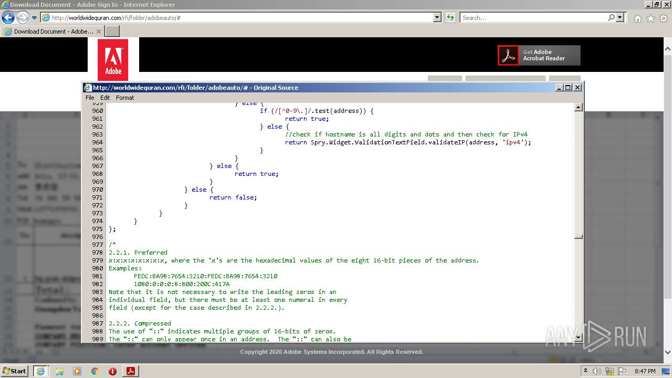Screen dimensions: 672x378
Task: Open Chrome from the taskbar
Action: [x=95, y=371]
